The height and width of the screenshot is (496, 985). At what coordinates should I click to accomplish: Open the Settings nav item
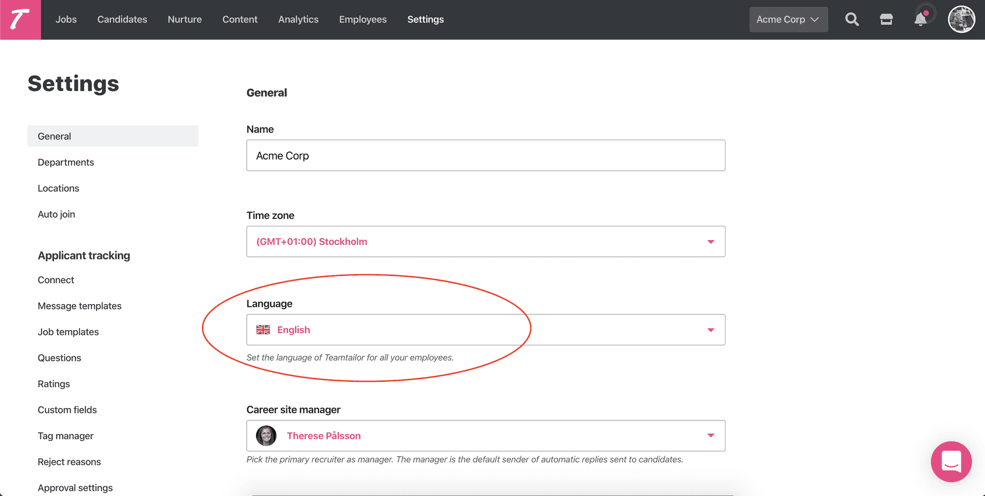tap(426, 20)
